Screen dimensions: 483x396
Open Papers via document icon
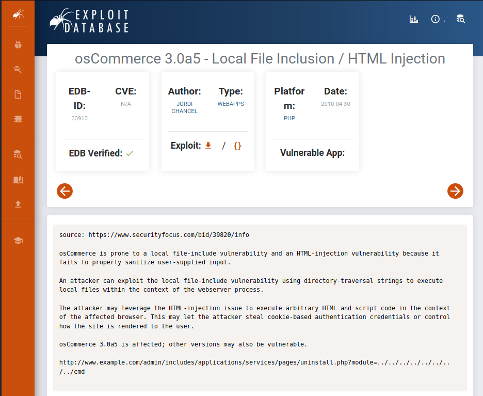[x=18, y=94]
